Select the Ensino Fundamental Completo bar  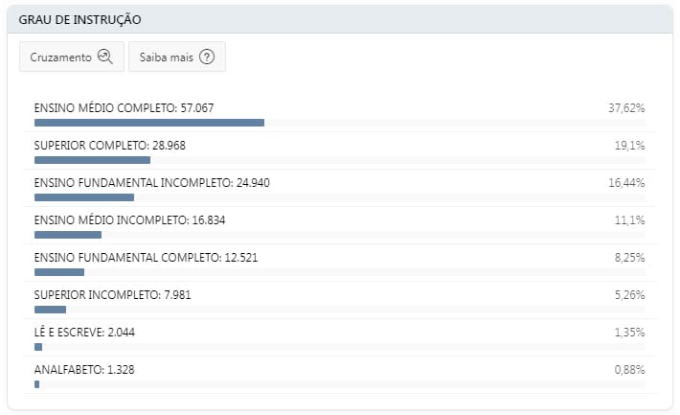[59, 271]
